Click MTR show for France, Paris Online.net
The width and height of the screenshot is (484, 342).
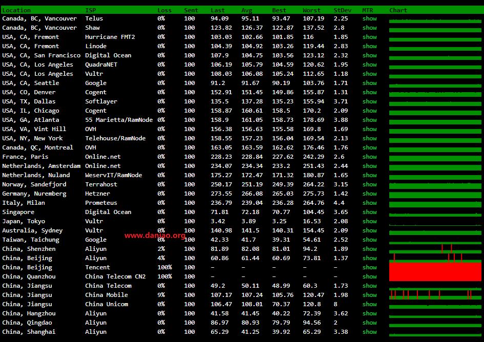coord(369,157)
